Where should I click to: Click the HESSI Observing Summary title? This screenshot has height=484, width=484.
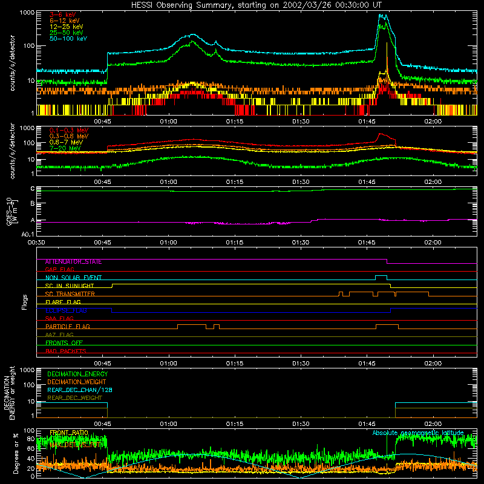point(256,5)
